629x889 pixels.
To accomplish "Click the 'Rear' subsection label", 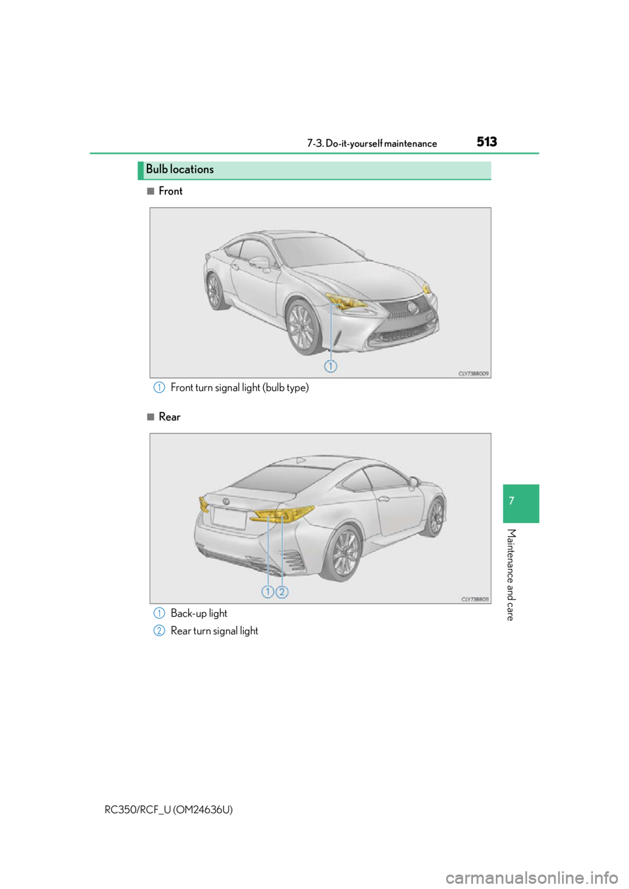I will click(x=169, y=417).
